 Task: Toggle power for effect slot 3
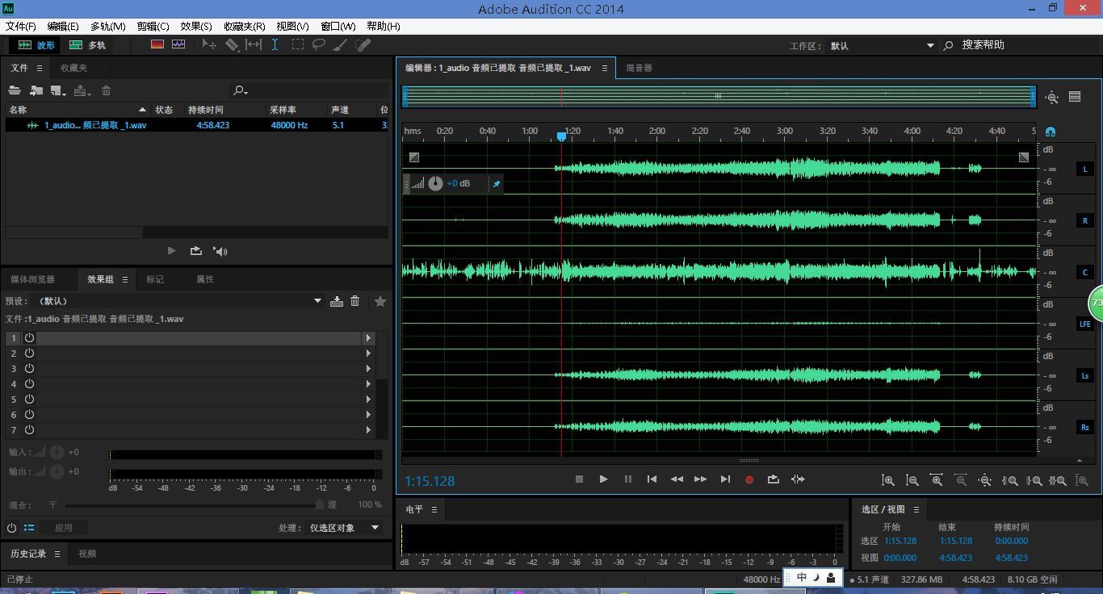coord(29,369)
